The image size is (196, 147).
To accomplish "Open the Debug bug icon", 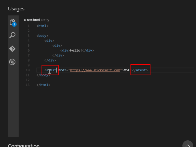I will (12, 62).
